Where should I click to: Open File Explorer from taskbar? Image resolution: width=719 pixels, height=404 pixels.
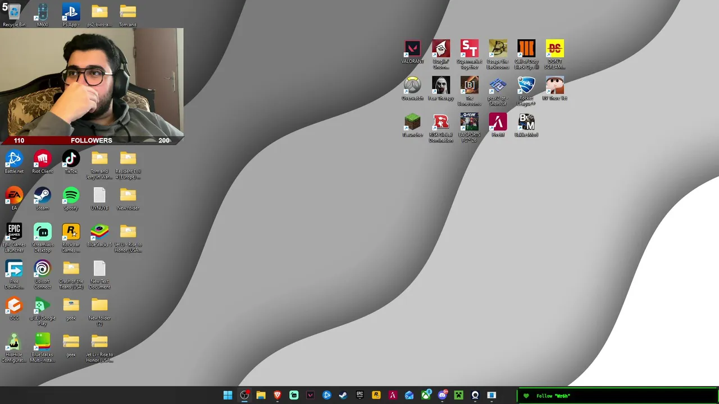tap(261, 396)
